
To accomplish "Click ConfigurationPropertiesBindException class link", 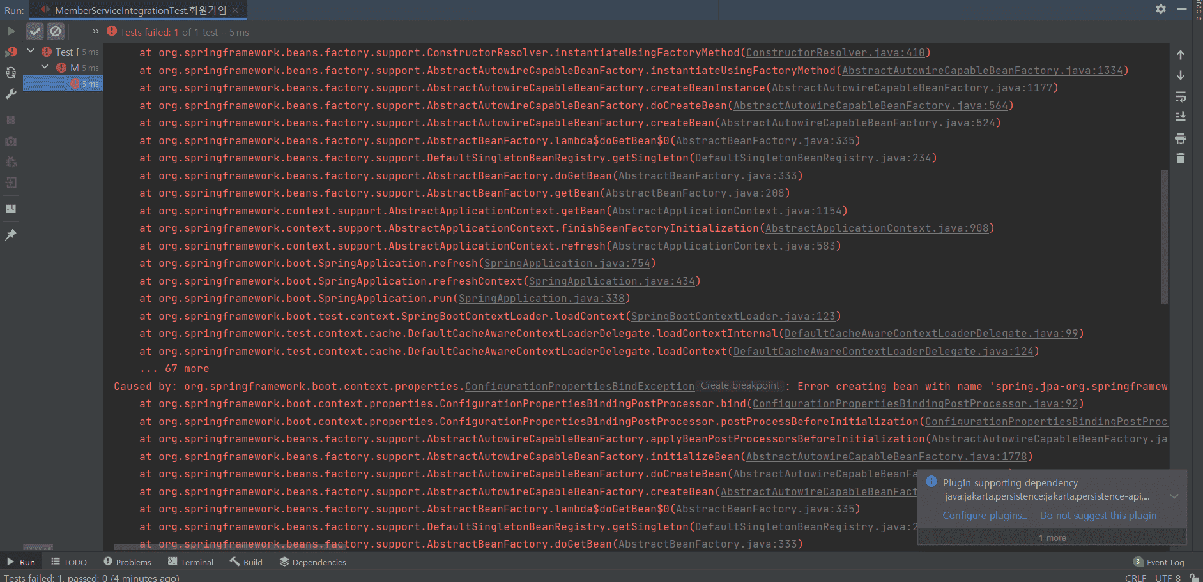I will click(579, 387).
